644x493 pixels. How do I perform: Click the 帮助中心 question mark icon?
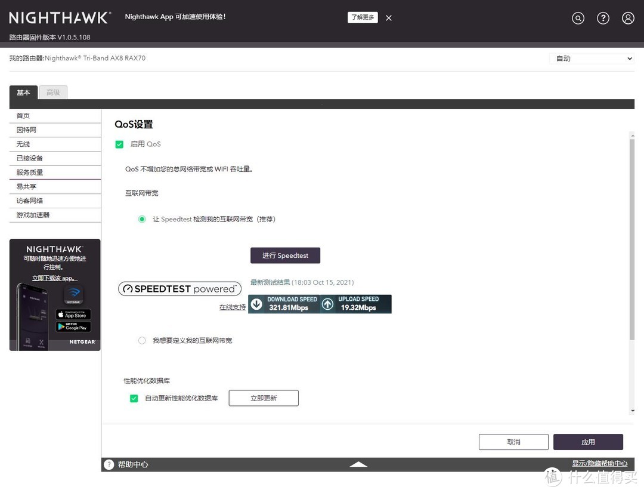[109, 464]
